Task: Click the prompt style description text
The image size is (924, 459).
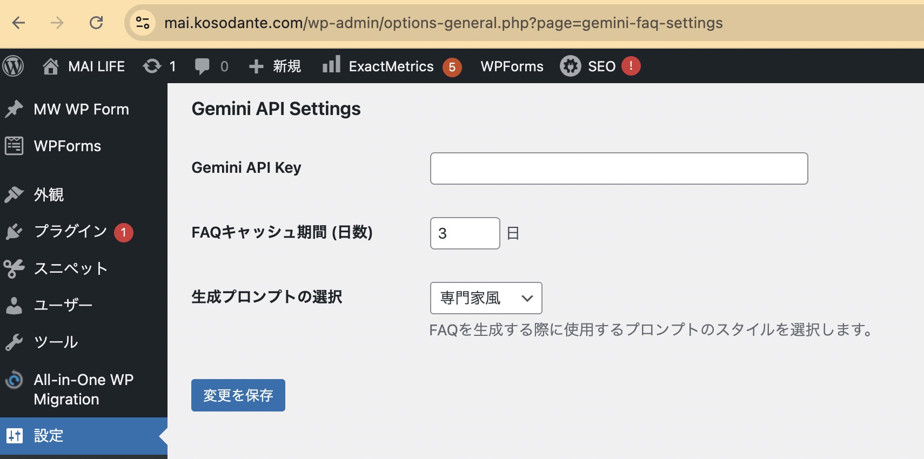Action: click(651, 329)
